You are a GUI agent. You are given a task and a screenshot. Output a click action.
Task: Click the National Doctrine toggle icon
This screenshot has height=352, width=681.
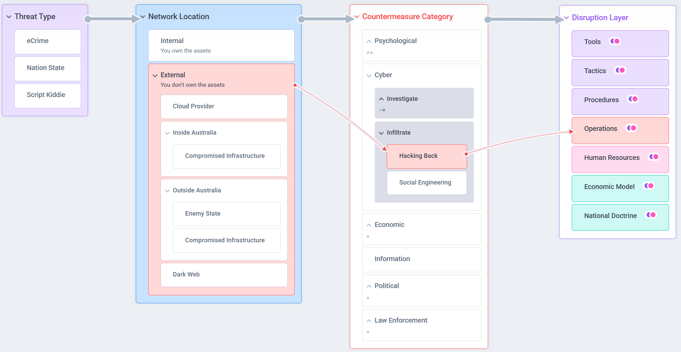tap(651, 215)
